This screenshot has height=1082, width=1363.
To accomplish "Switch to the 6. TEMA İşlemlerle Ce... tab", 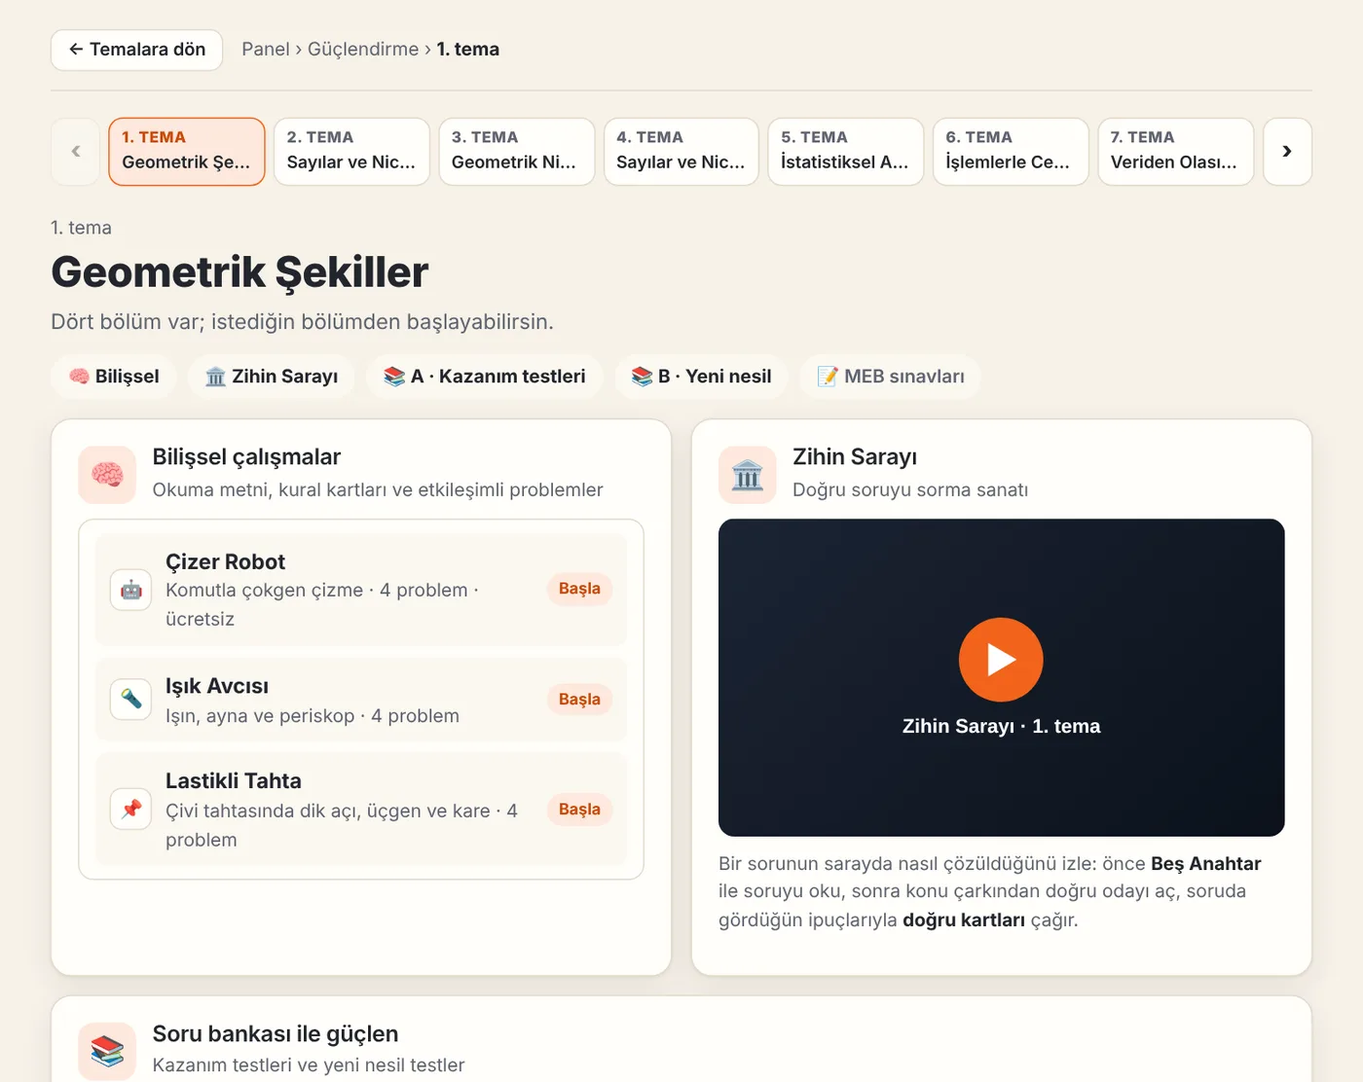I will tap(1011, 152).
